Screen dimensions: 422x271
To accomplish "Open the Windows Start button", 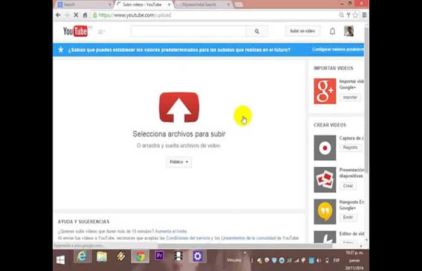I will (60, 260).
